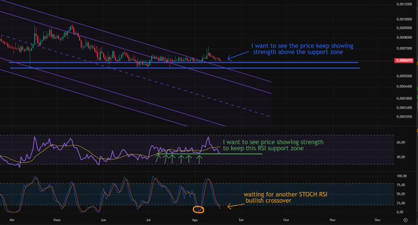This screenshot has width=418, height=225.
Task: Select the orange 'STOCH RSI bullish crossover' note
Action: click(x=285, y=197)
